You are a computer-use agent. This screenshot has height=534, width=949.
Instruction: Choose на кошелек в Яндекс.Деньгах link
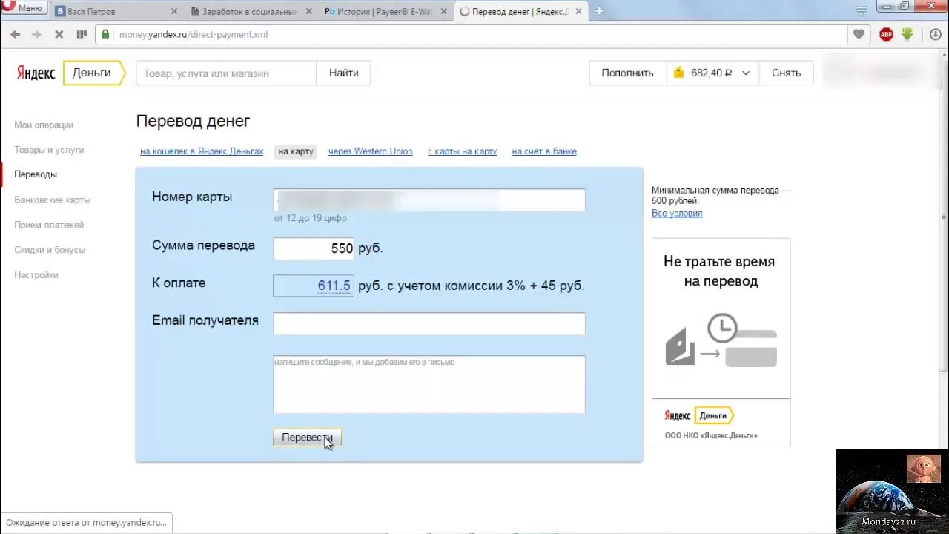click(x=202, y=151)
